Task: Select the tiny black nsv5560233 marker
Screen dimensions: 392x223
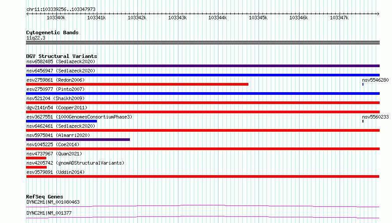Action: 363,121
